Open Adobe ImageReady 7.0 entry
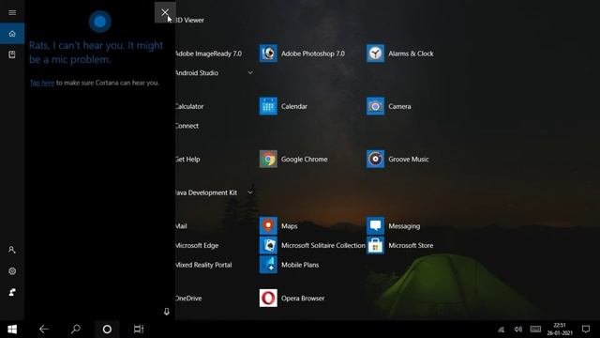Screen dimensions: 600x338 208,54
